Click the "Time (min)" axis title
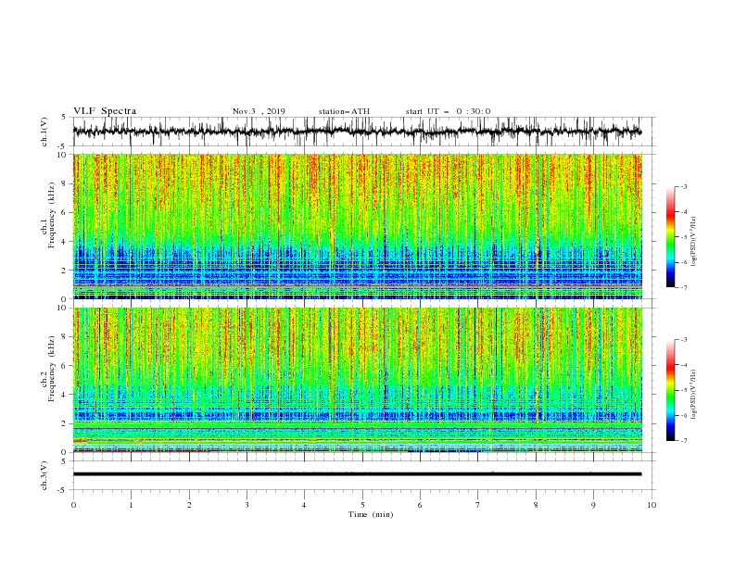The width and height of the screenshot is (734, 567). (x=371, y=514)
